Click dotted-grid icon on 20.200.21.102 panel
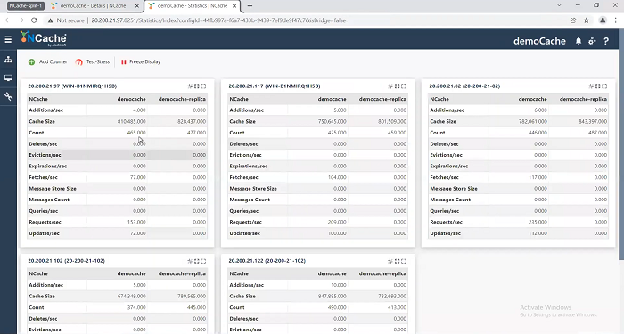Screen dimensions: 624x334 click(197, 261)
